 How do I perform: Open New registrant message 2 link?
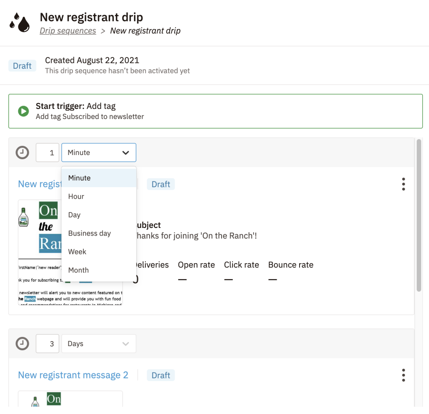click(73, 375)
